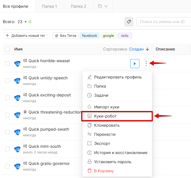
Task: Open История и восстановление entry
Action: (x=117, y=153)
